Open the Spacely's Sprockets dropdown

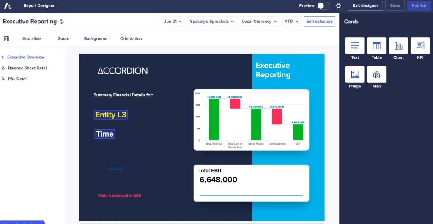coord(212,22)
